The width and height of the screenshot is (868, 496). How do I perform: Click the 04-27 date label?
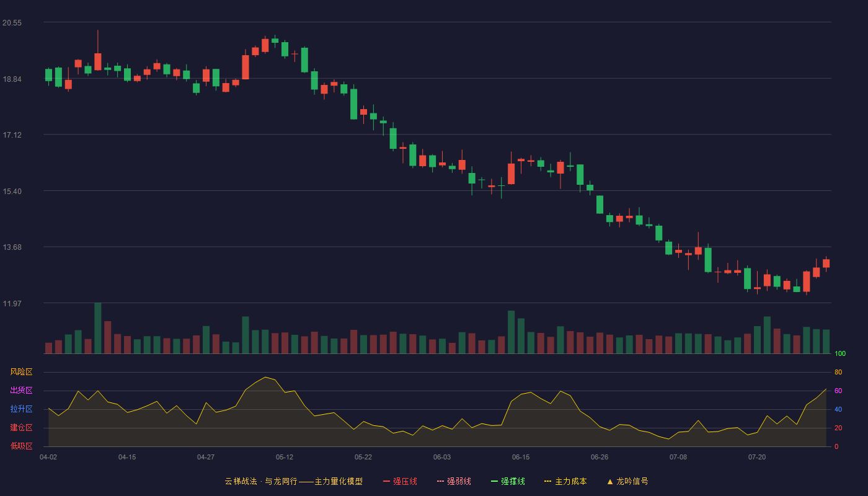pyautogui.click(x=206, y=457)
